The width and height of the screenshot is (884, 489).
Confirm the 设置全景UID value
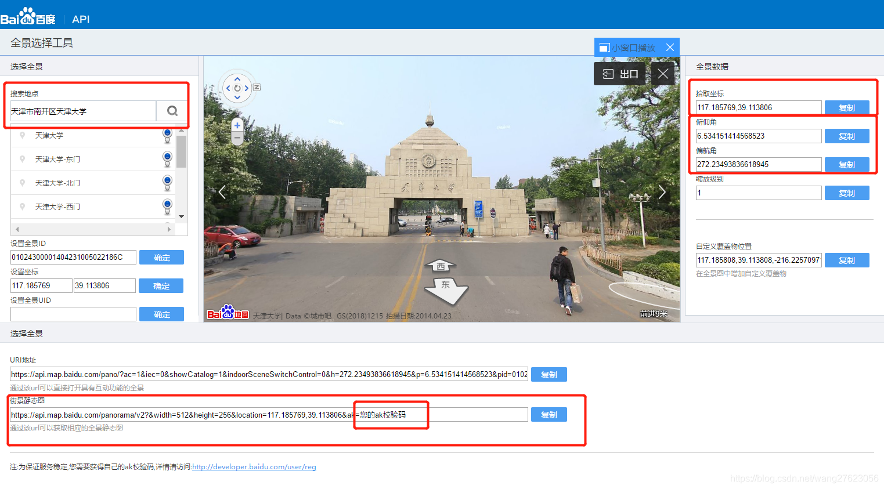point(161,314)
